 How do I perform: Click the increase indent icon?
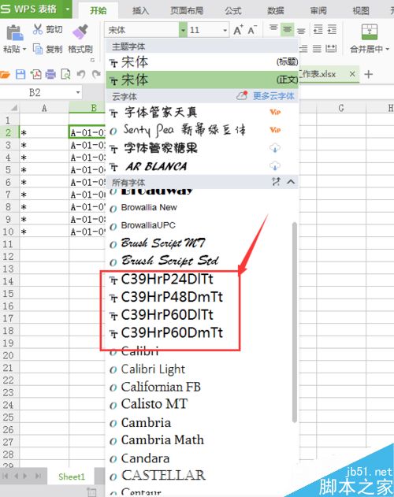tap(332, 29)
